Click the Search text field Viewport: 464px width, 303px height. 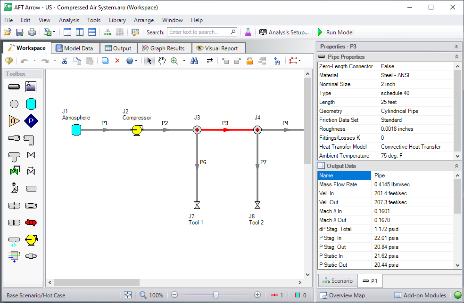tap(202, 32)
